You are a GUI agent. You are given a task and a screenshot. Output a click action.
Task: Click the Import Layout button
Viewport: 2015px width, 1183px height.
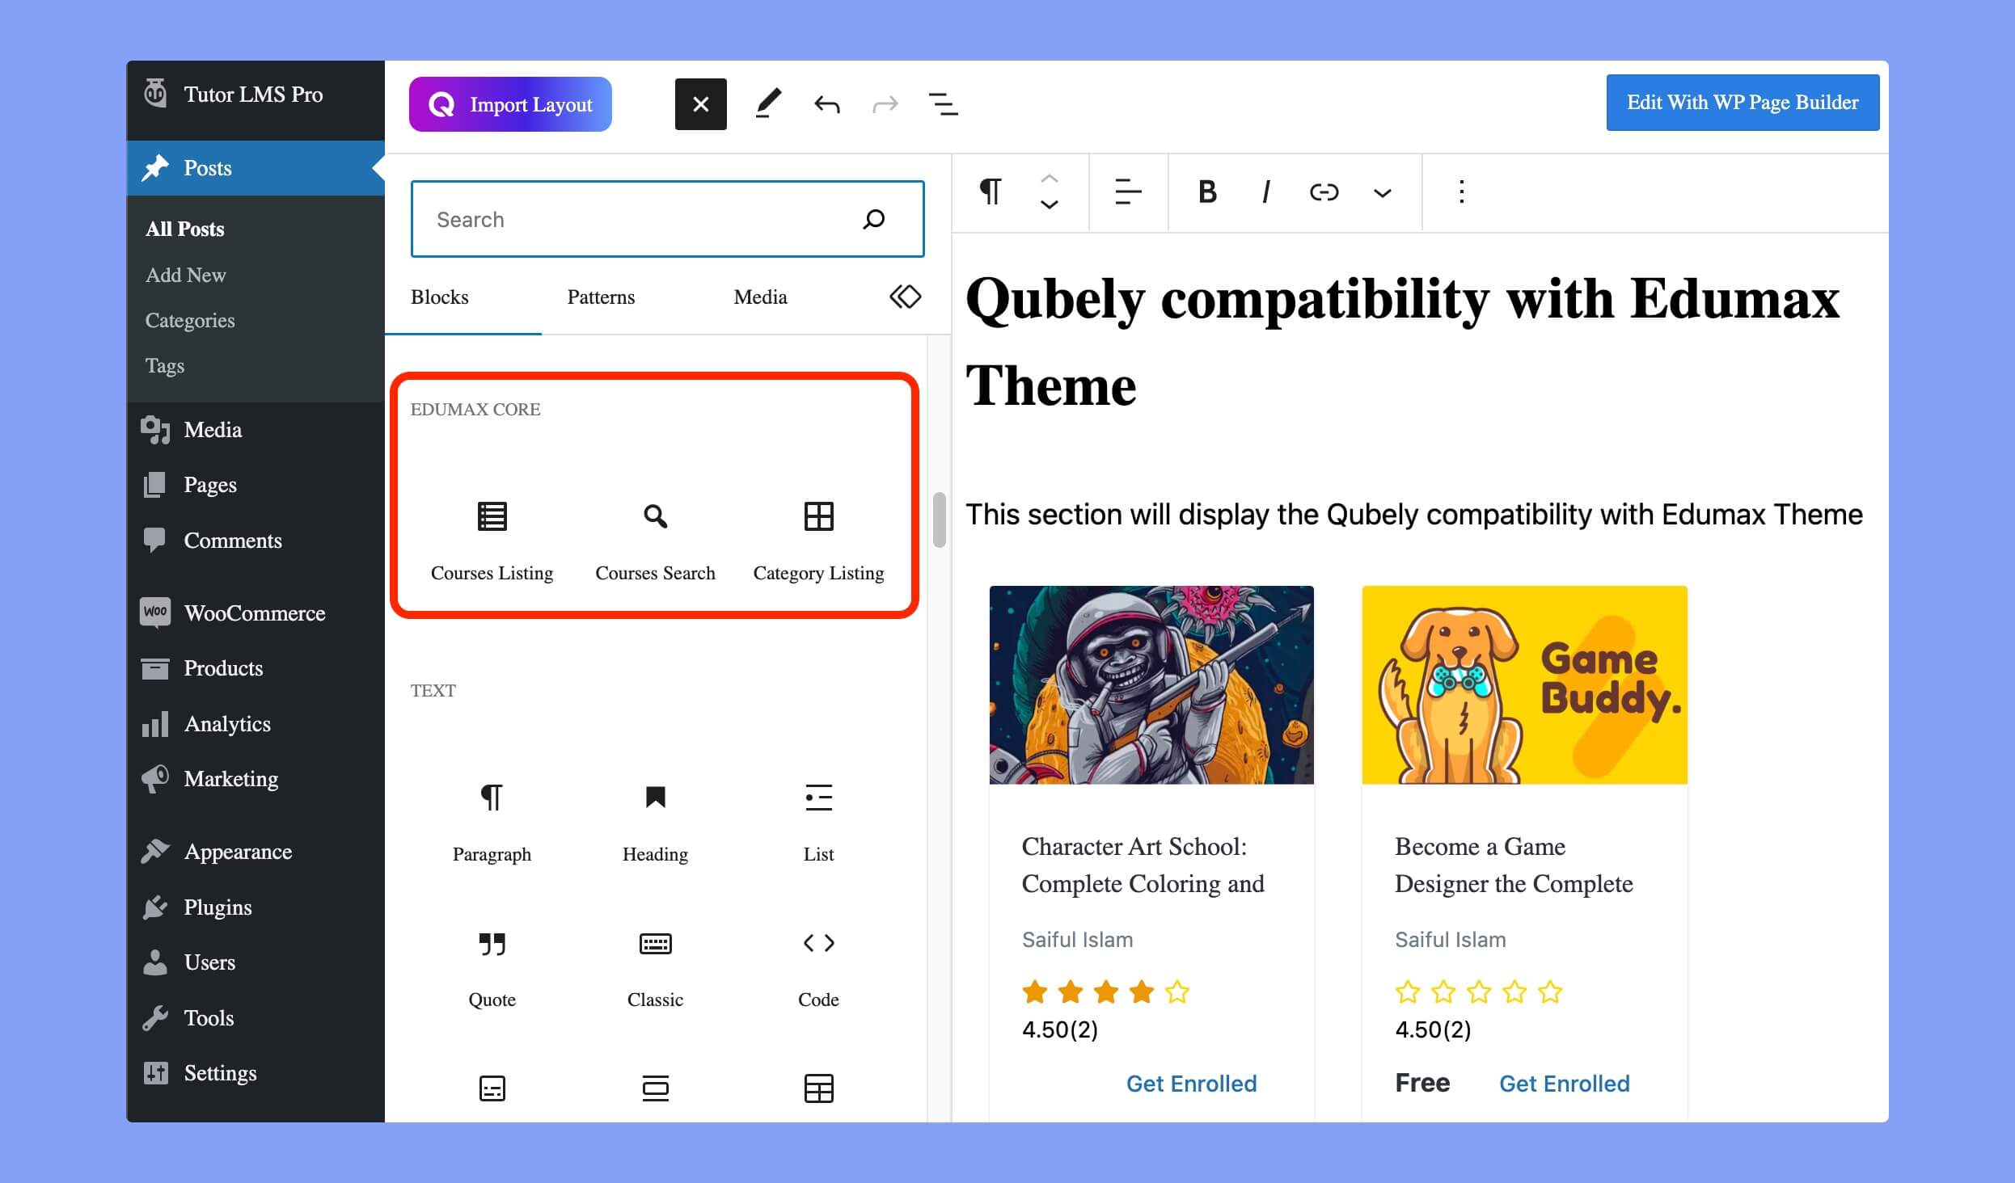510,101
